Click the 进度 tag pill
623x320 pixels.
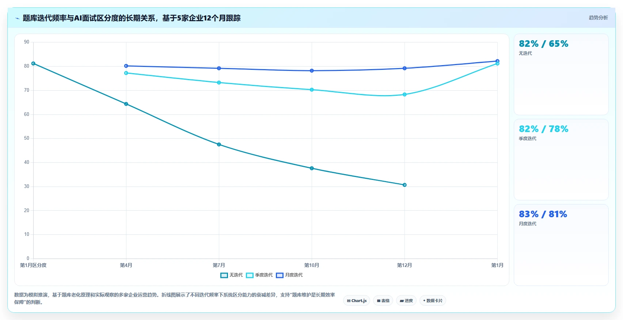(x=406, y=301)
